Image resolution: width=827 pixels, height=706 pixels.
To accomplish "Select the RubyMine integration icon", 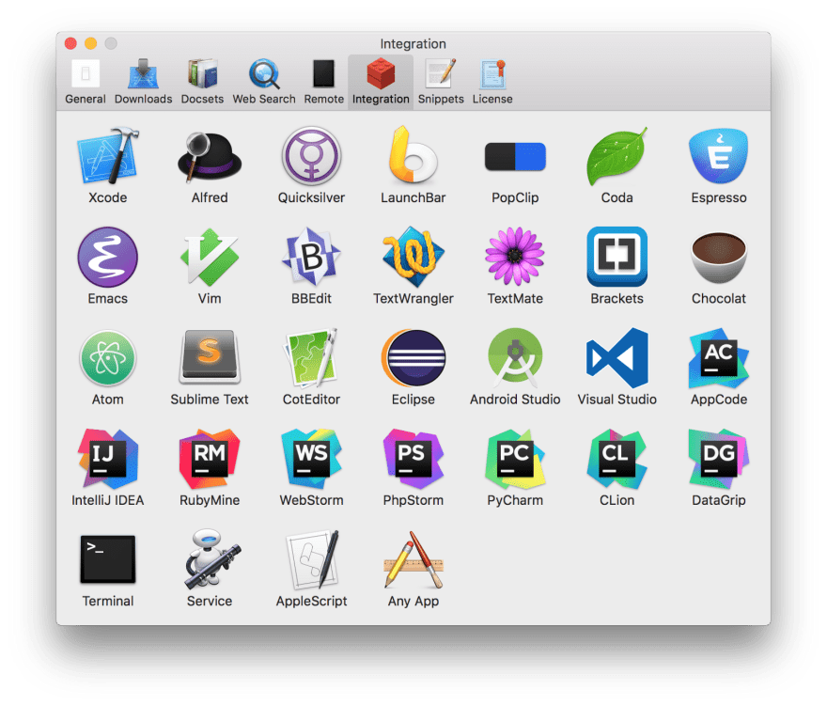I will (x=210, y=459).
